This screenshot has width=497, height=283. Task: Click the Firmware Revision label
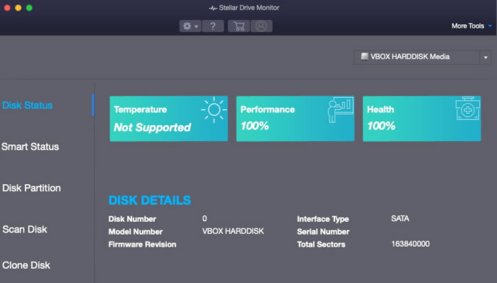(x=142, y=245)
